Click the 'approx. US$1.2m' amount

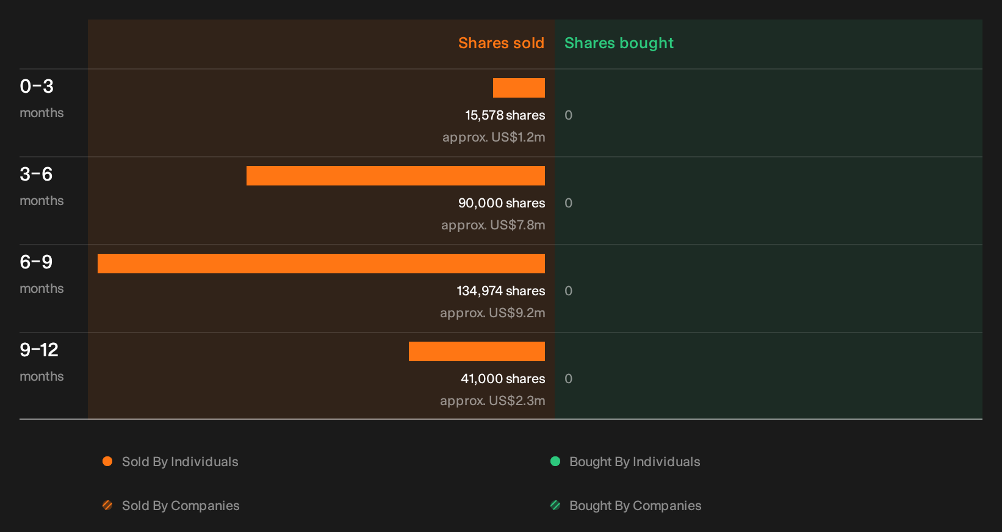tap(494, 137)
